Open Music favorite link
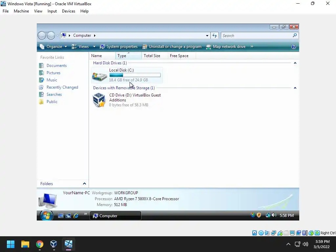The image size is (336, 252). [52, 80]
